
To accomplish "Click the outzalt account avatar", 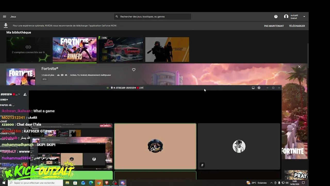I will point(286,17).
